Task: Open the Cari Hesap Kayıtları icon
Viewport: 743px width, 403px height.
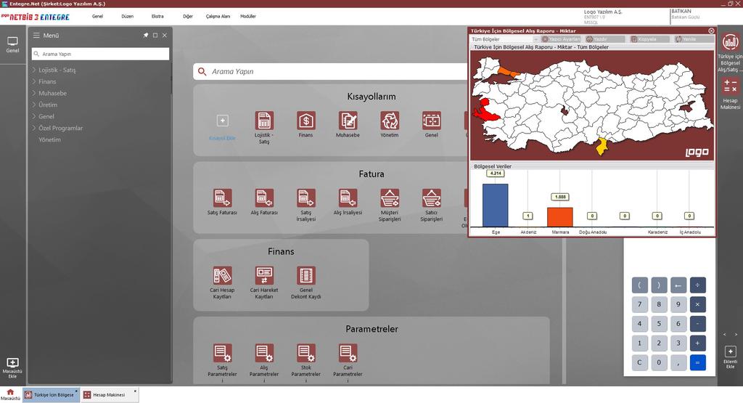Action: (222, 275)
